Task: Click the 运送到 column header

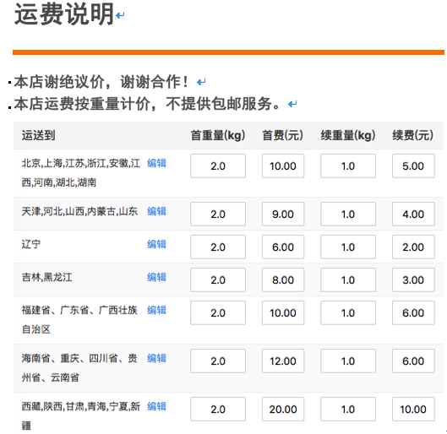Action: pyautogui.click(x=39, y=135)
